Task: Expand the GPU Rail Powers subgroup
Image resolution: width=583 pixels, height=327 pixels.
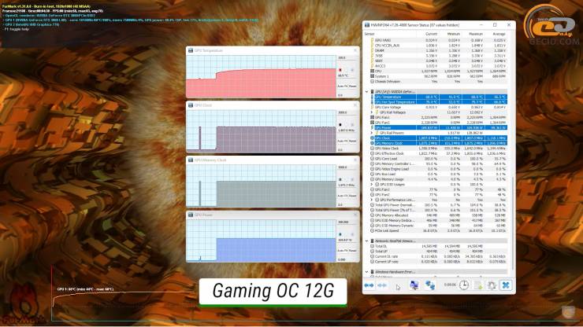Action: [371, 133]
